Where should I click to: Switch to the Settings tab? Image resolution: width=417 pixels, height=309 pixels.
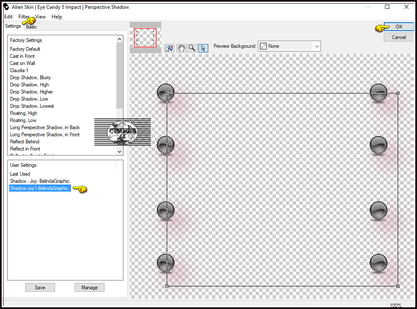coord(13,26)
